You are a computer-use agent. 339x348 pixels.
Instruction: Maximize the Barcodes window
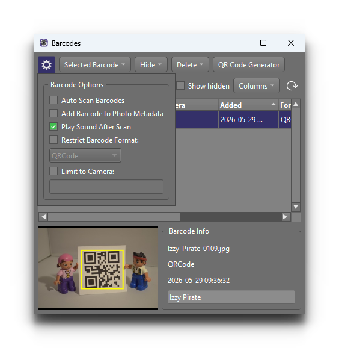[263, 43]
